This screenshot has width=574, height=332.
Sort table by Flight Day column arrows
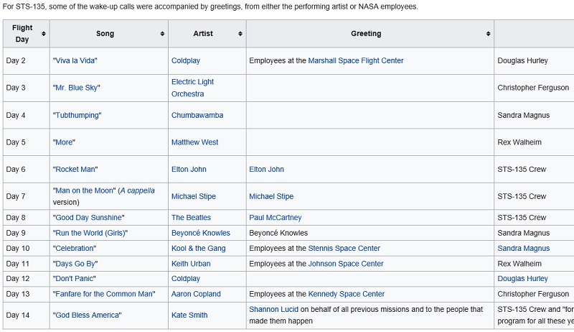click(44, 34)
